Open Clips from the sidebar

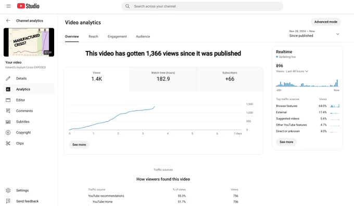tap(29, 143)
